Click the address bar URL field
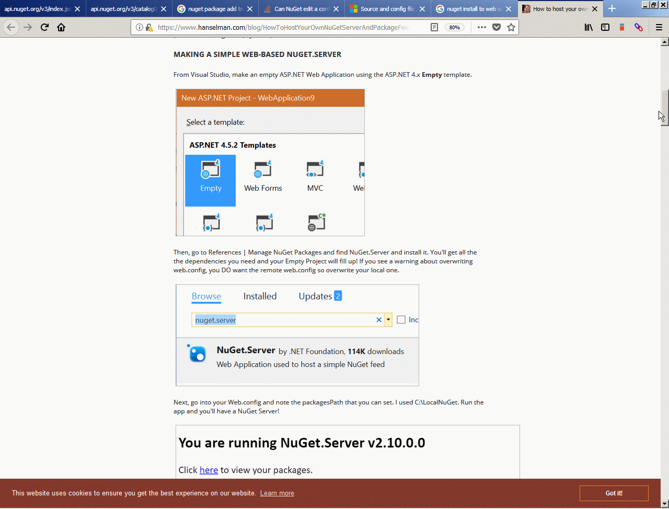The image size is (669, 509). pyautogui.click(x=283, y=27)
